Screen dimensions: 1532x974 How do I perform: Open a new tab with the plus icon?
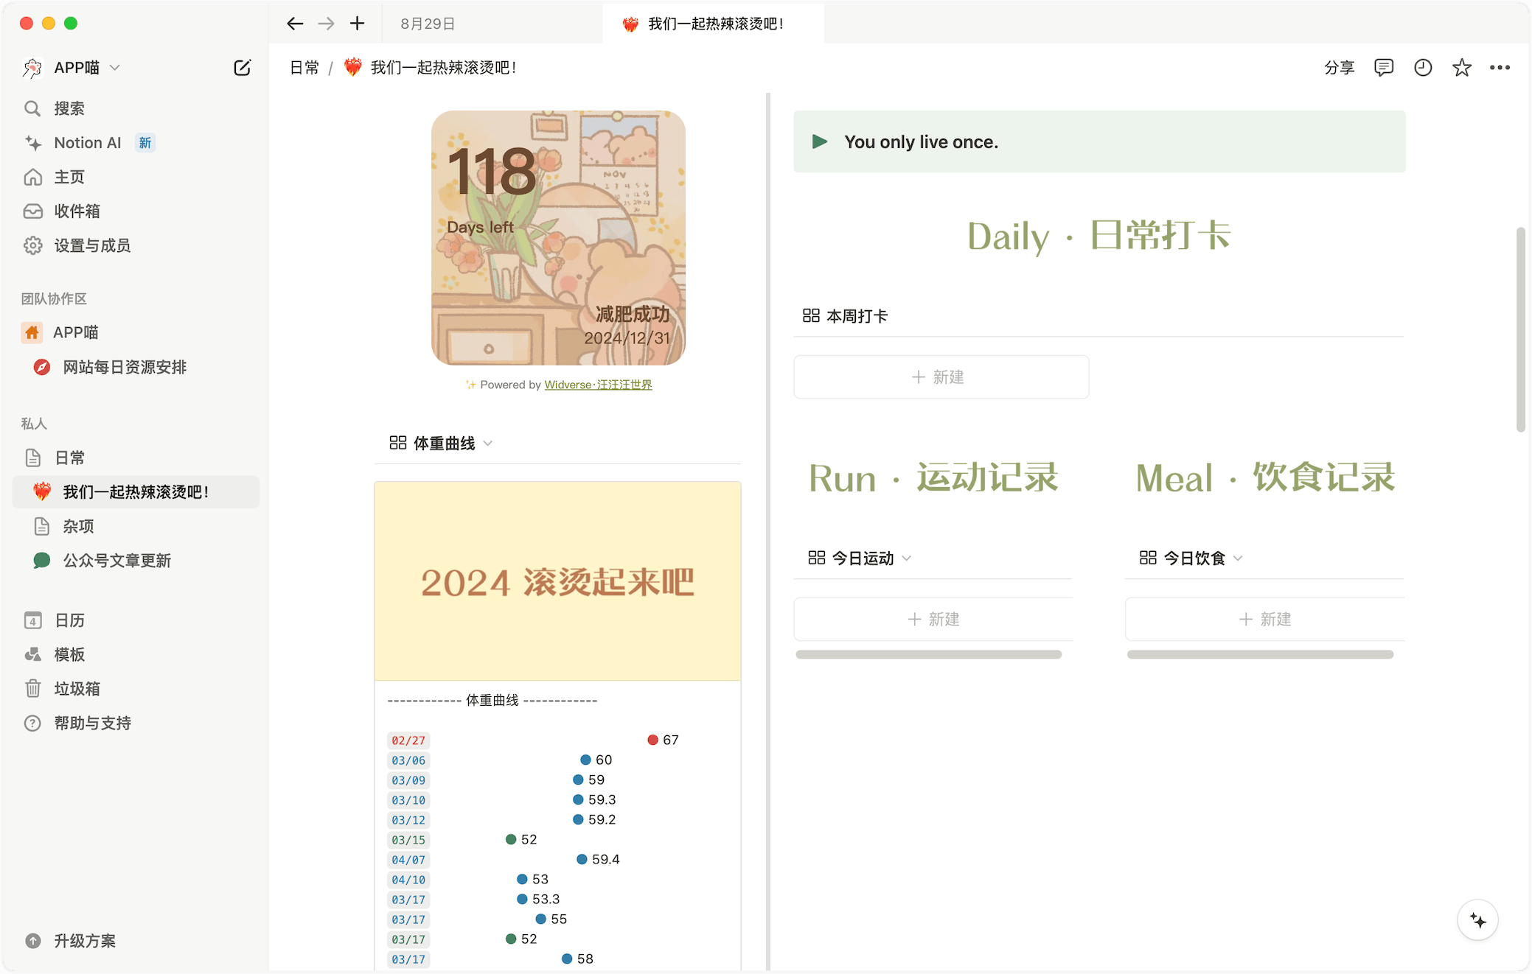pos(357,24)
